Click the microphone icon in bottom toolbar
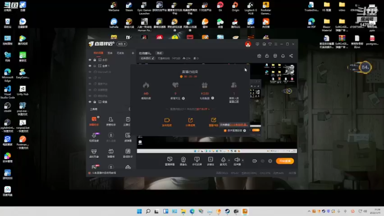The width and height of the screenshot is (384, 216). pyautogui.click(x=223, y=160)
